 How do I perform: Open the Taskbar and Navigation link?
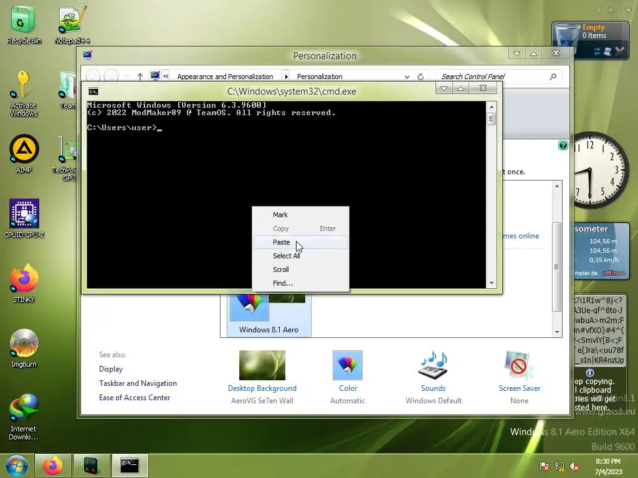coord(138,383)
